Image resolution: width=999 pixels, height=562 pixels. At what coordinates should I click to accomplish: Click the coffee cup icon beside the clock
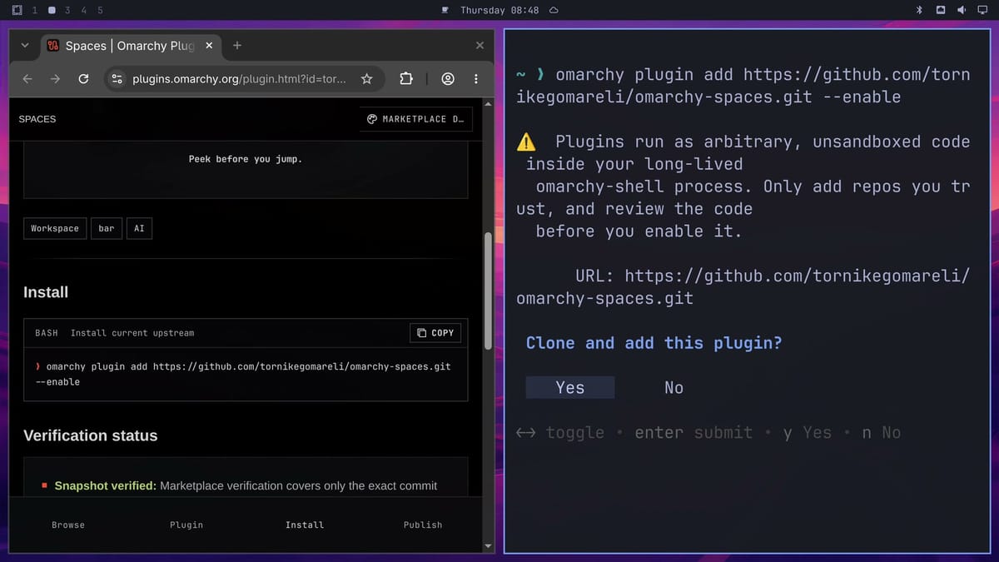(445, 10)
